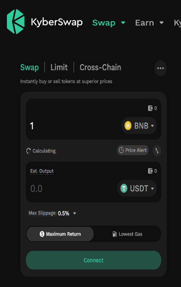181x287 pixels.
Task: Click the green USDT token icon
Action: click(124, 188)
